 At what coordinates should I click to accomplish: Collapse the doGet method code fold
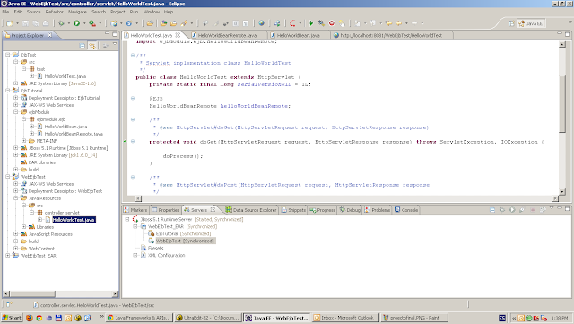pyautogui.click(x=133, y=141)
